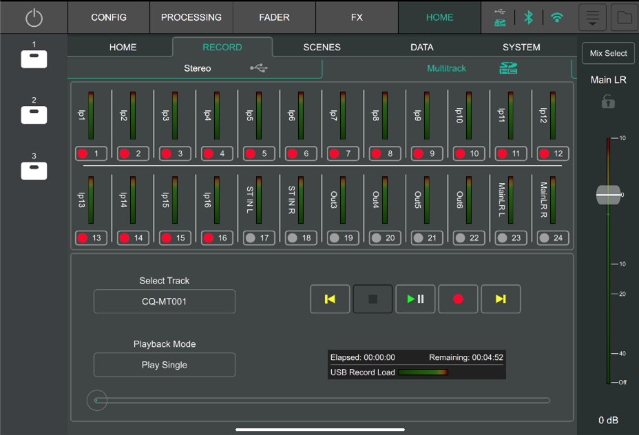Click the playback position slider knob
This screenshot has width=639, height=435.
[x=96, y=401]
